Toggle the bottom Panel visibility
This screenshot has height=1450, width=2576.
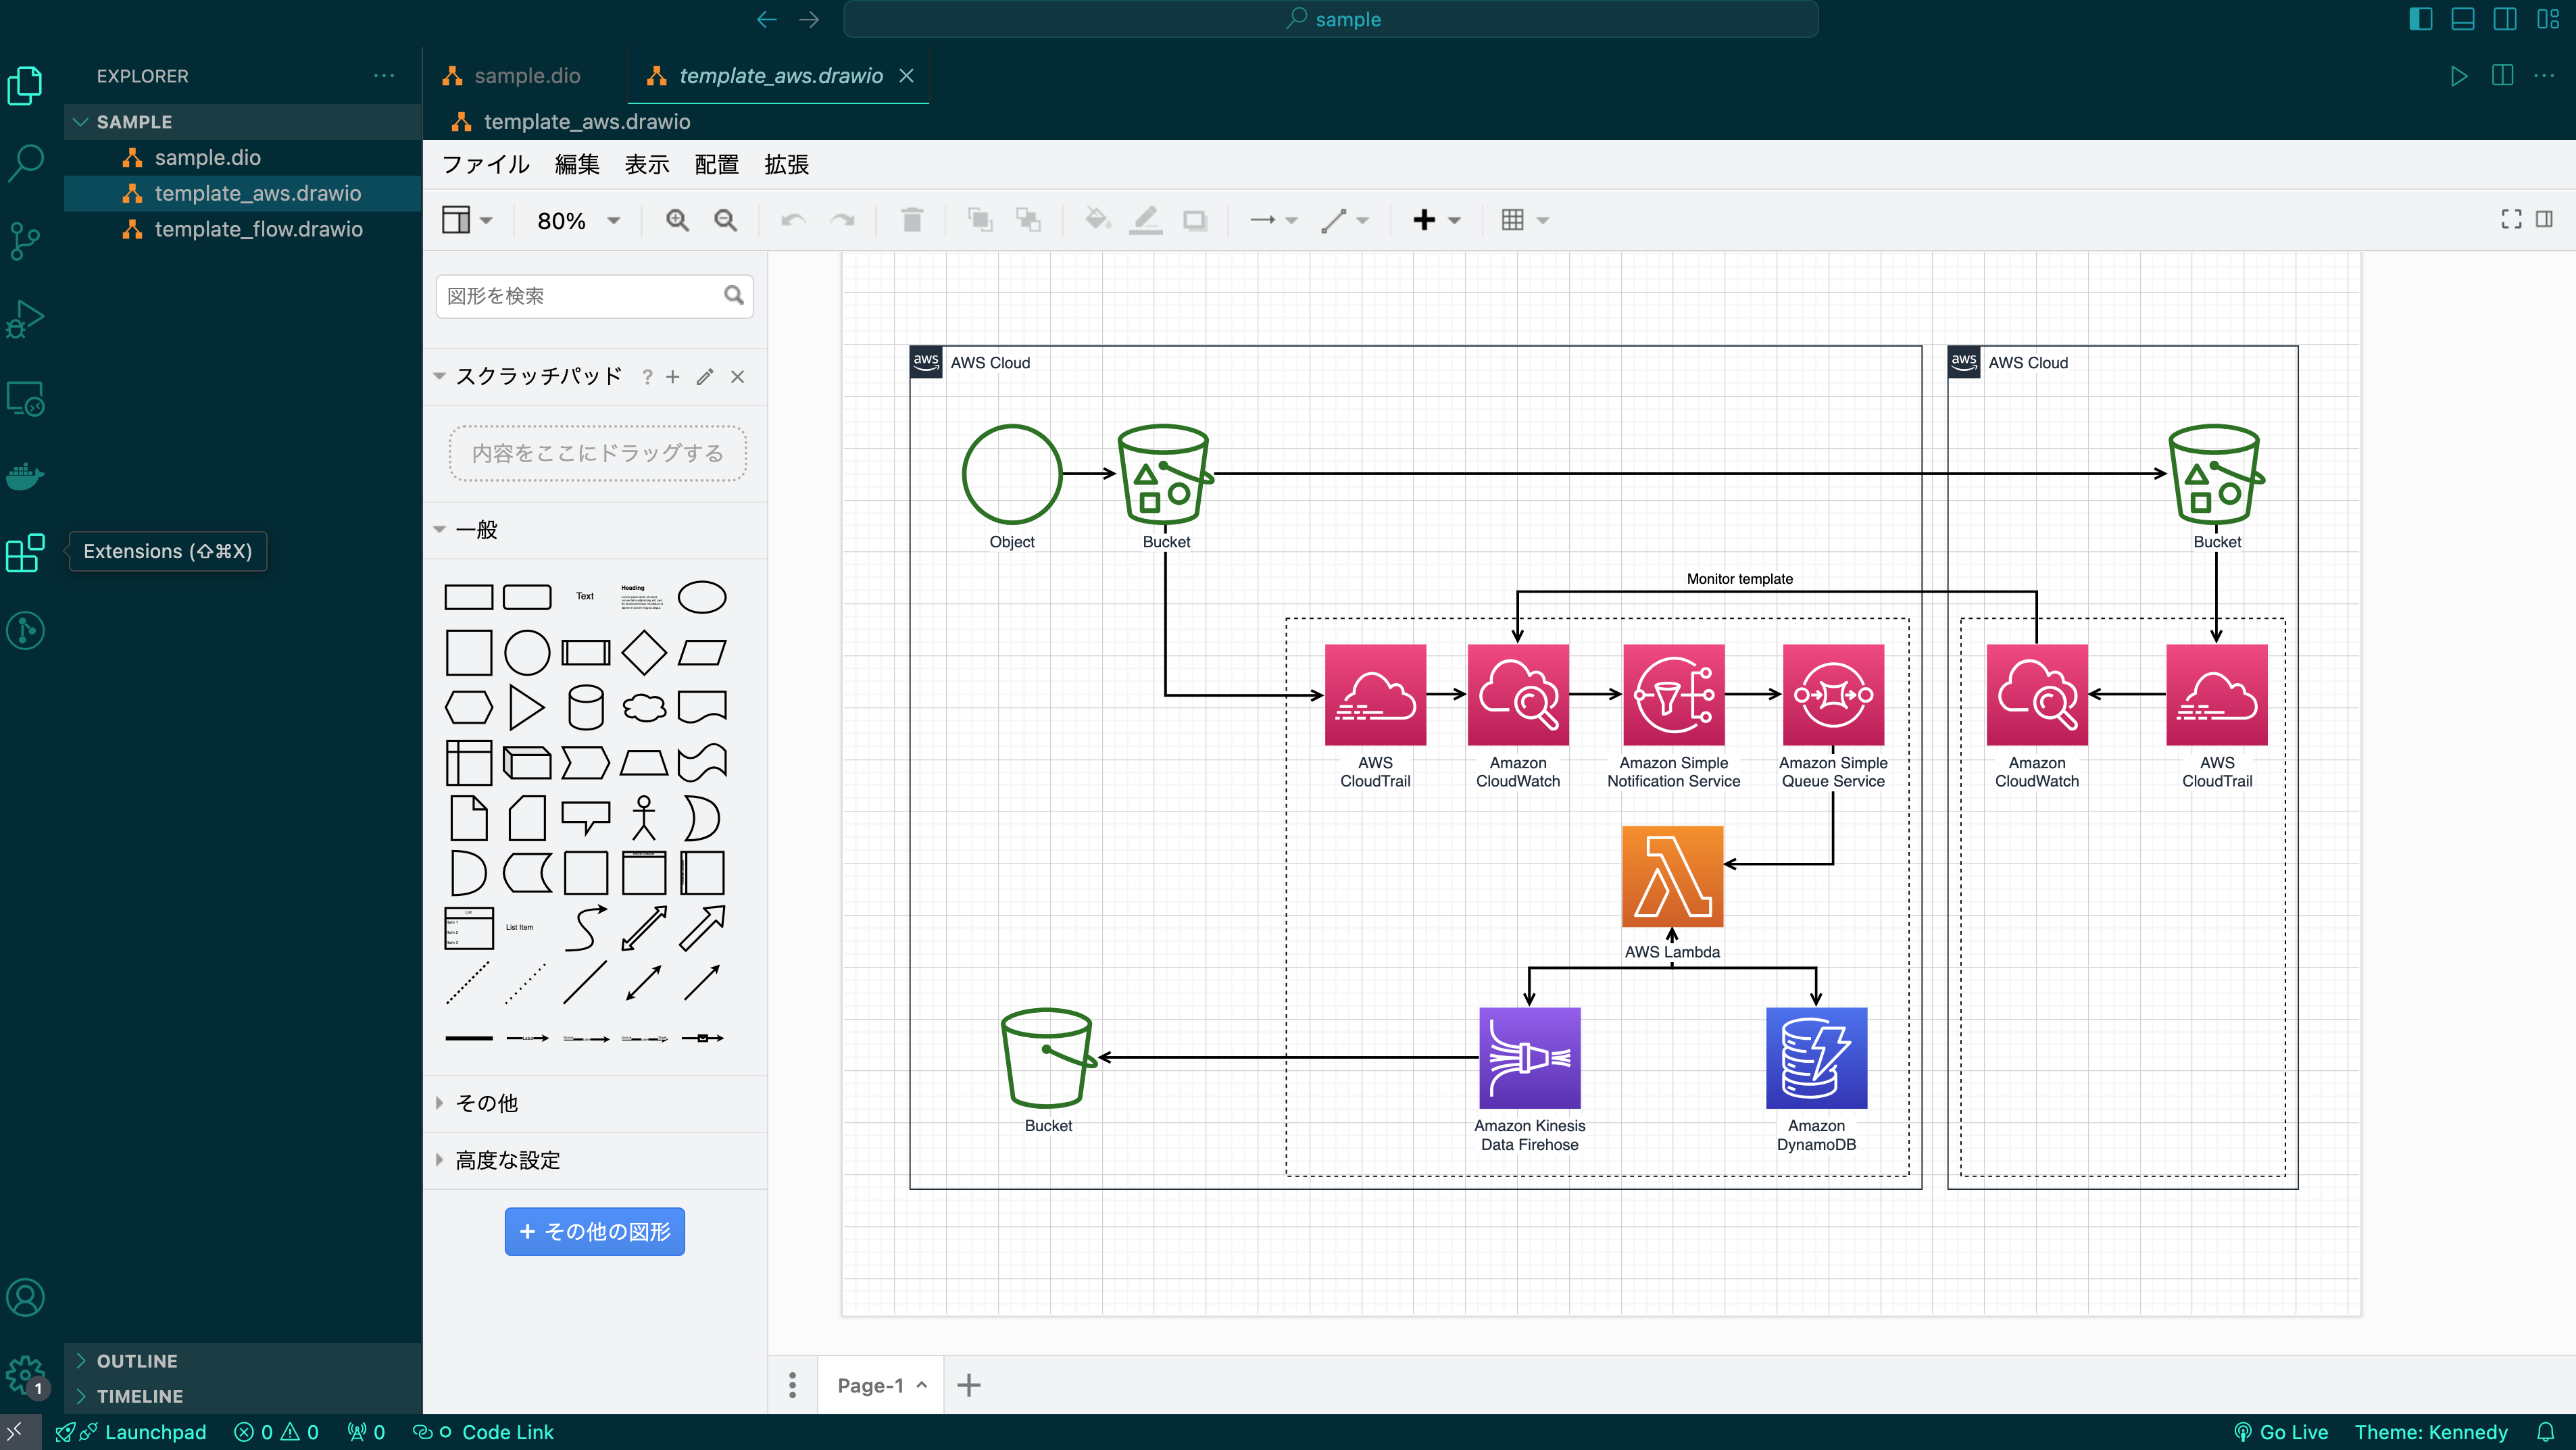2462,18
